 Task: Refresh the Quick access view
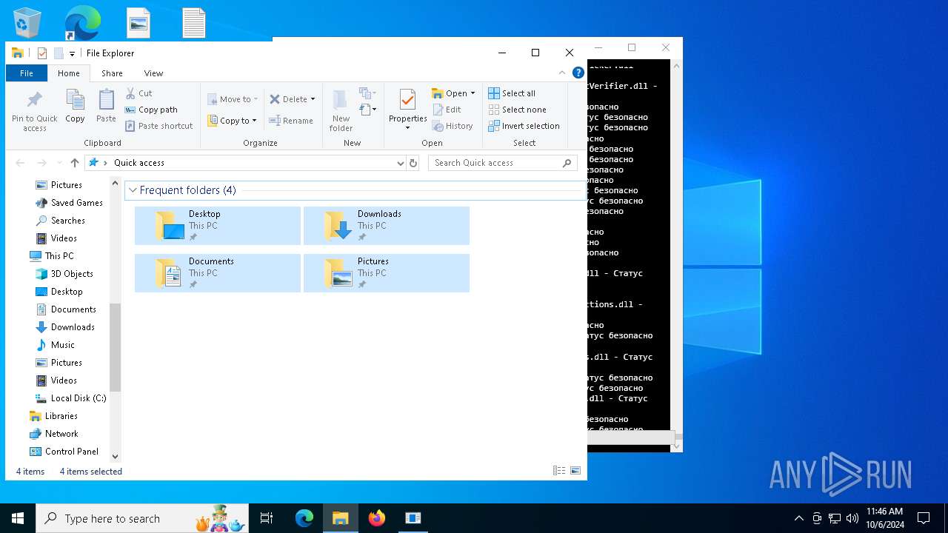coord(413,163)
